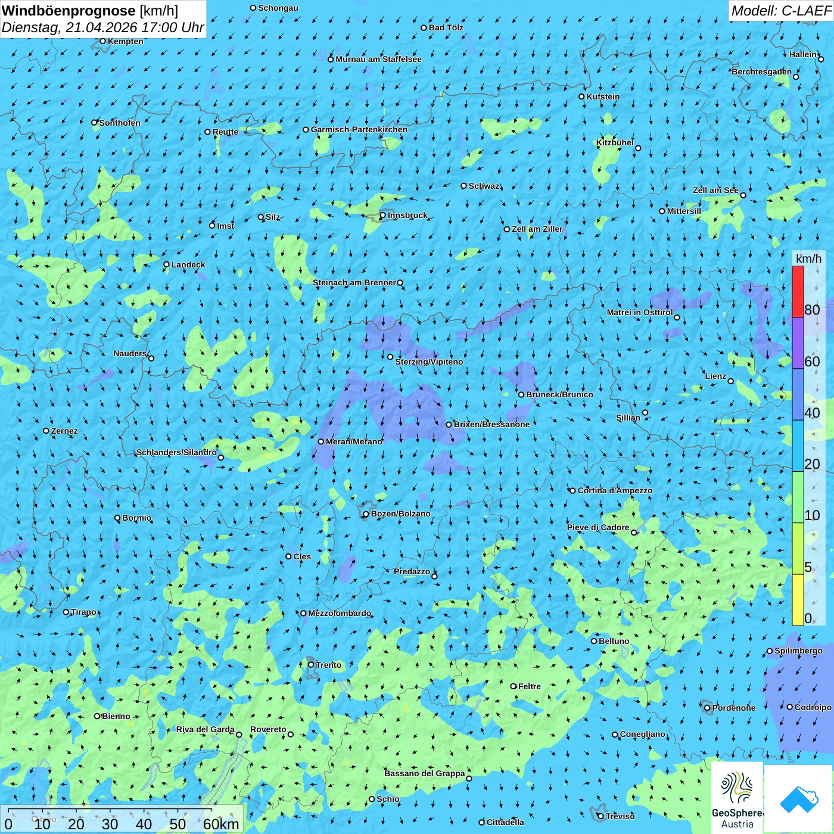Click the Predazzo town label
The height and width of the screenshot is (834, 834).
click(x=412, y=571)
